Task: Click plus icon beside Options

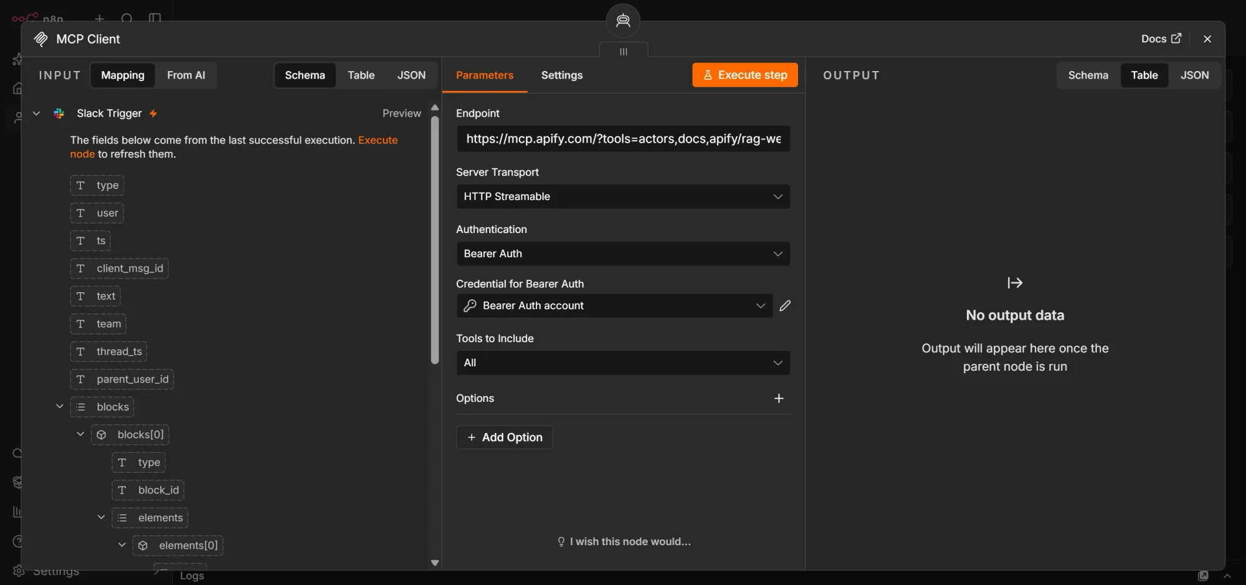Action: point(779,399)
